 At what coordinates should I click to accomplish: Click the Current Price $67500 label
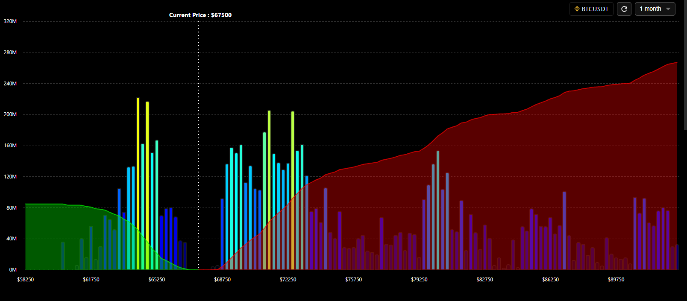tap(200, 15)
